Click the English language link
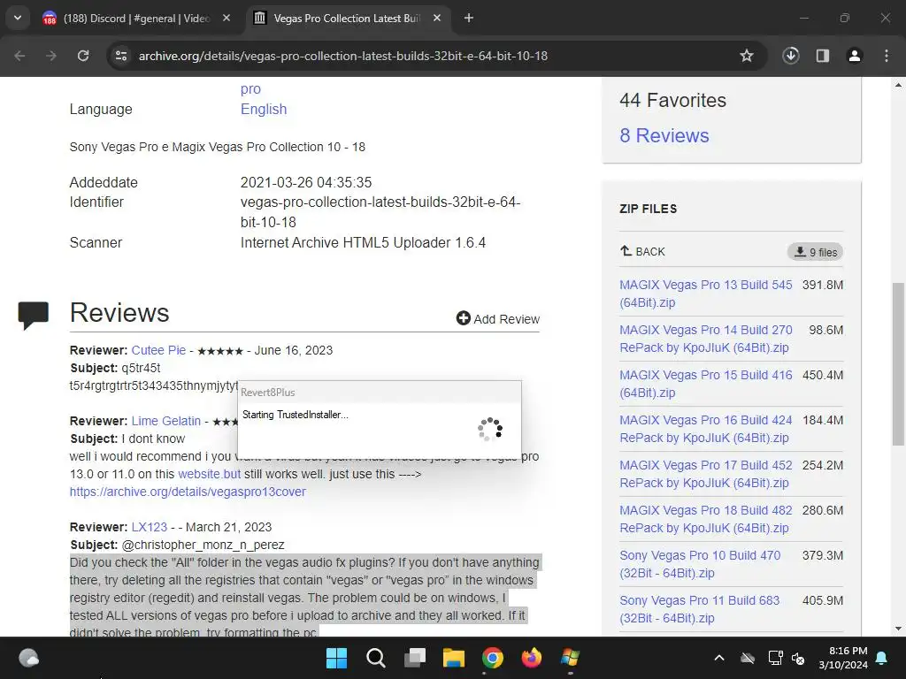Screen dimensions: 906x679 tap(264, 109)
